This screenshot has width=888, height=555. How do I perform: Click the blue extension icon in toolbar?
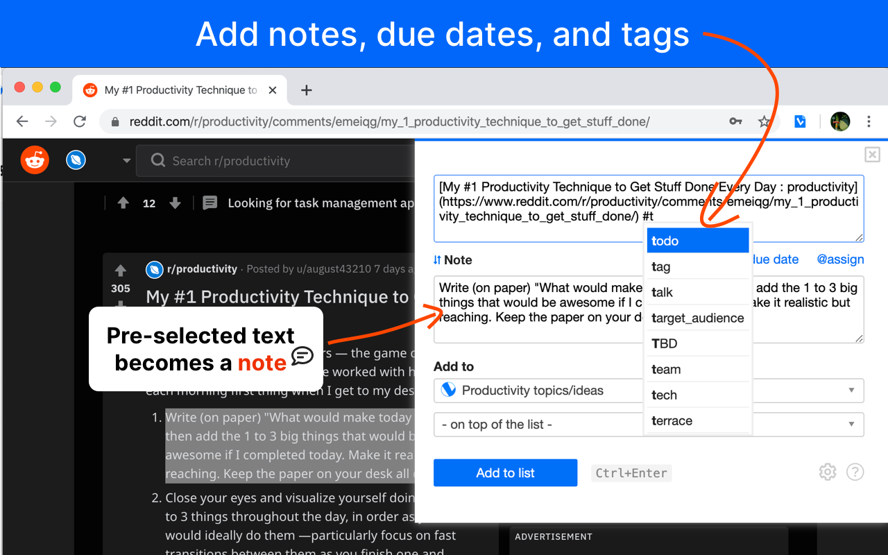800,121
